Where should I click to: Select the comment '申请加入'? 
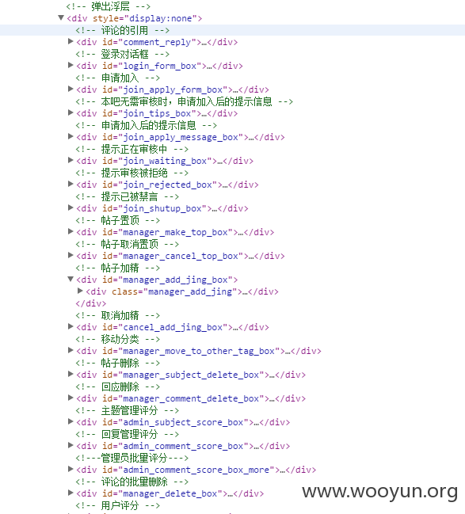click(118, 78)
